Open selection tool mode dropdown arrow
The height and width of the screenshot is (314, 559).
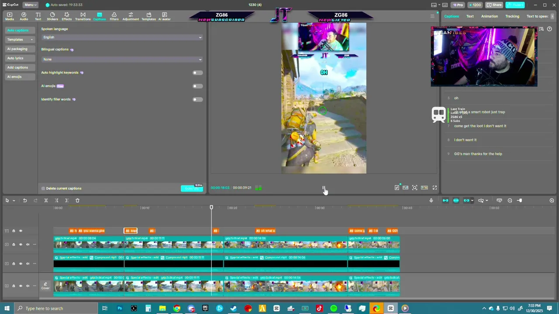(x=14, y=201)
